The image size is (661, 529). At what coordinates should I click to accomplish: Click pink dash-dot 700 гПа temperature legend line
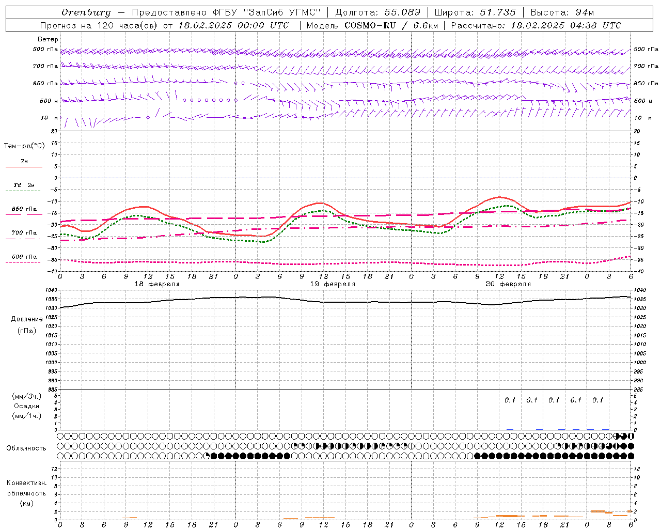(23, 239)
